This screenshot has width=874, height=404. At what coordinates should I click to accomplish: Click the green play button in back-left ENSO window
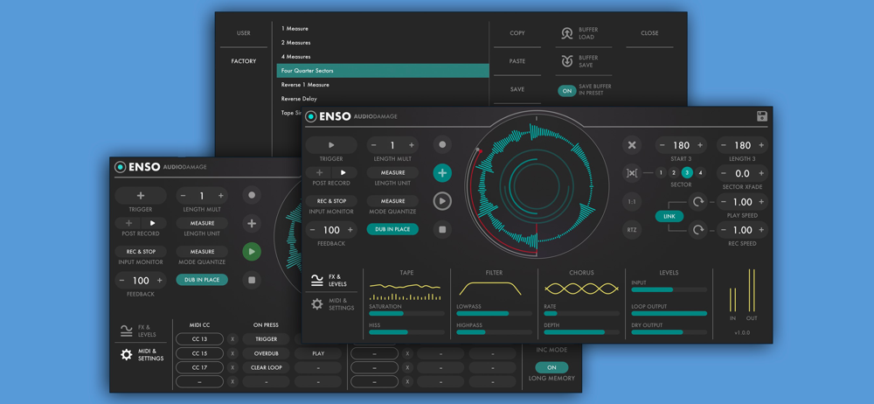click(x=252, y=252)
